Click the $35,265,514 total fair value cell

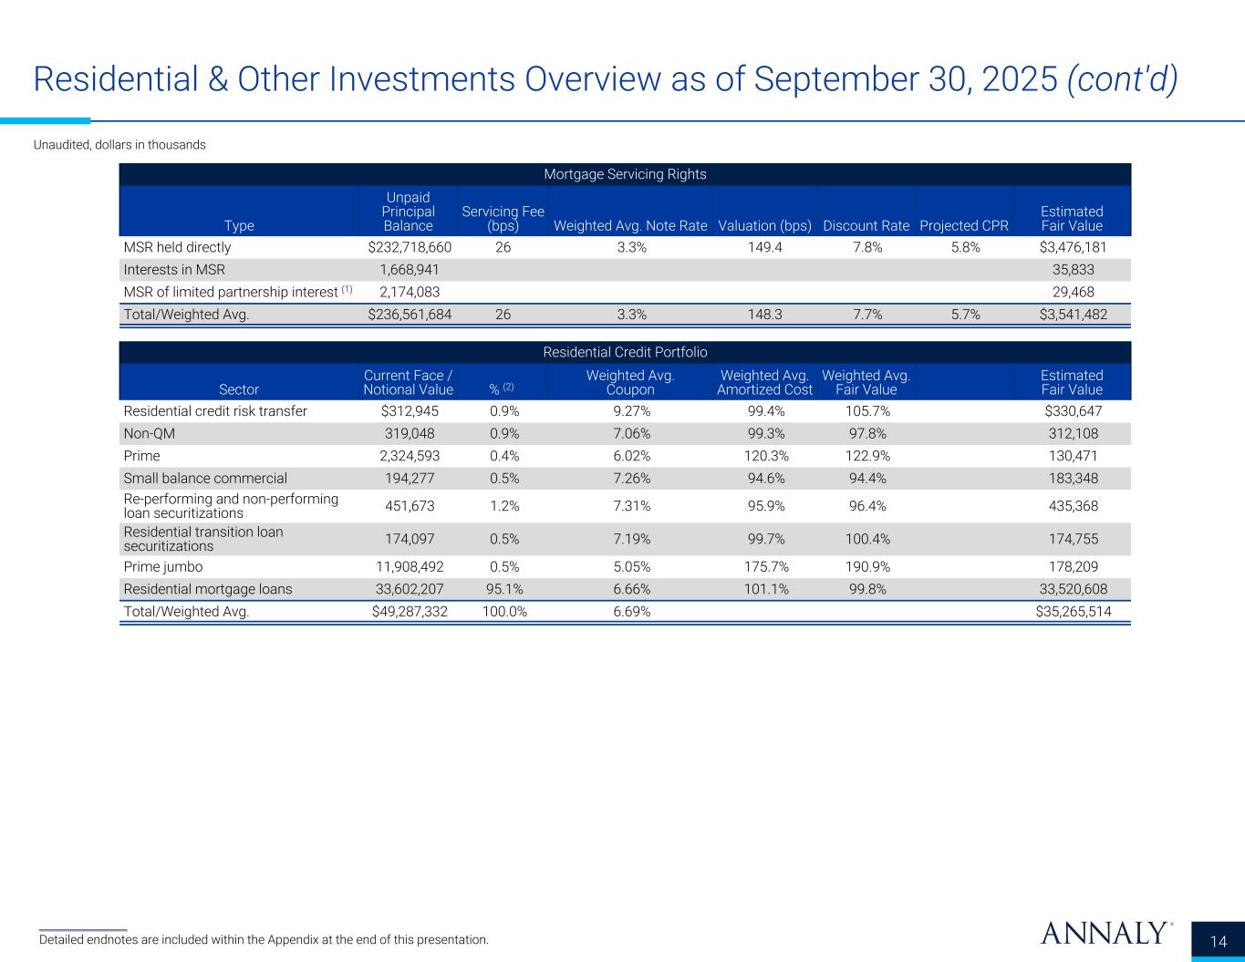1074,612
